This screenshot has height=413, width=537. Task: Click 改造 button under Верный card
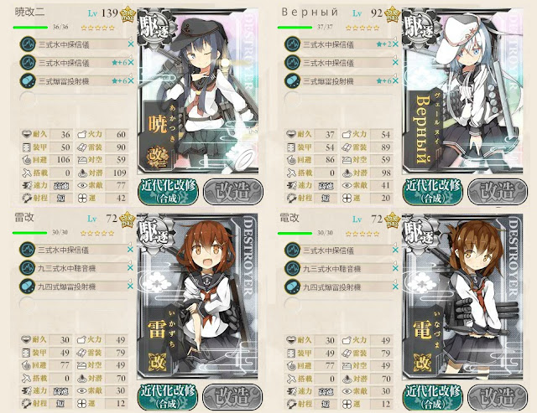(x=498, y=192)
